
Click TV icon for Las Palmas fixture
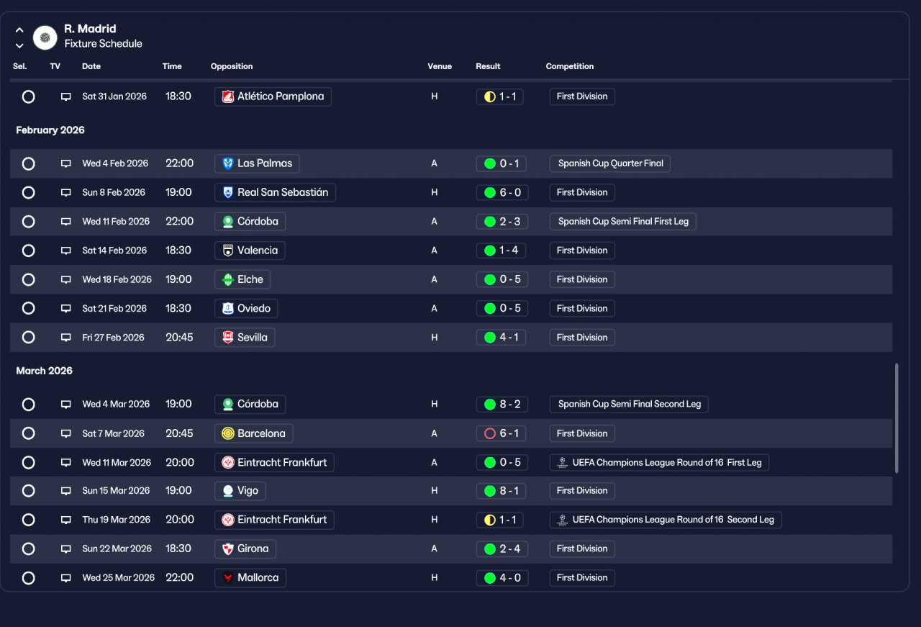pyautogui.click(x=66, y=163)
